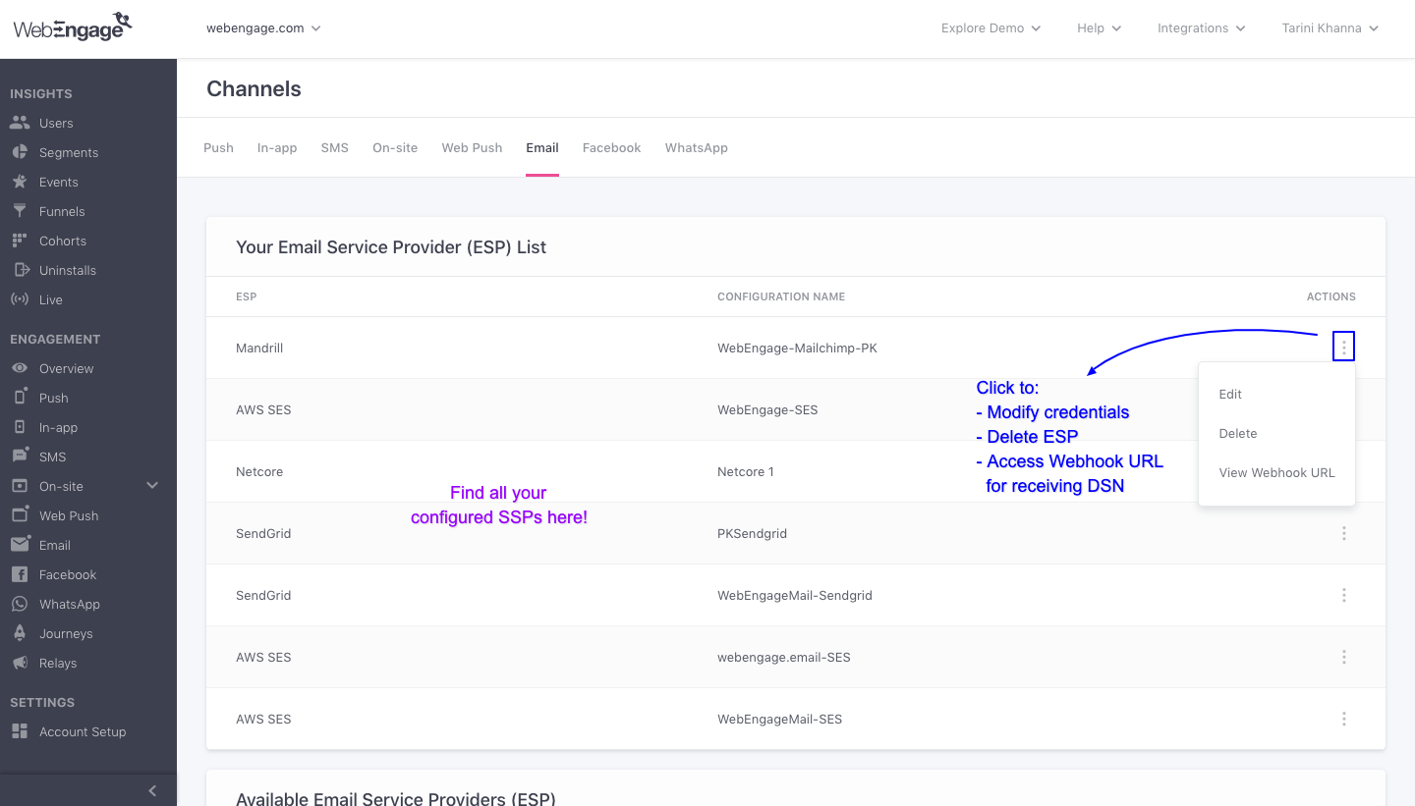Click the Web Push icon in sidebar

[x=20, y=515]
